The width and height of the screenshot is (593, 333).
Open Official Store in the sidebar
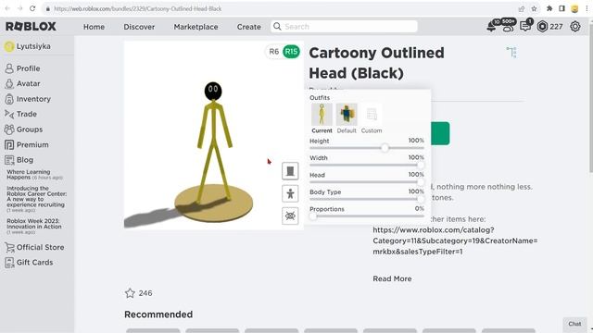(x=34, y=247)
